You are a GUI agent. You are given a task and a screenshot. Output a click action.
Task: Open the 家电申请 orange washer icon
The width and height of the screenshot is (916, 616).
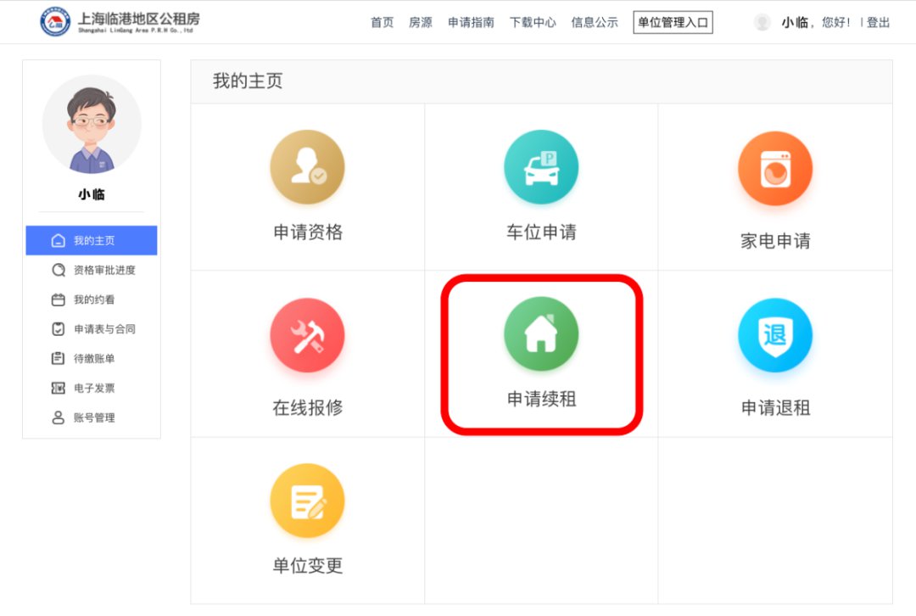[x=775, y=168]
